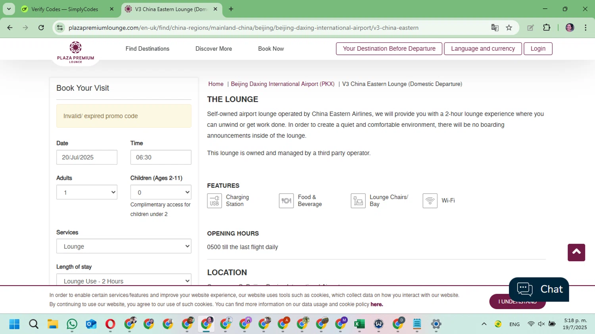Open the Chrome profile avatar
Image resolution: width=595 pixels, height=334 pixels.
click(570, 28)
